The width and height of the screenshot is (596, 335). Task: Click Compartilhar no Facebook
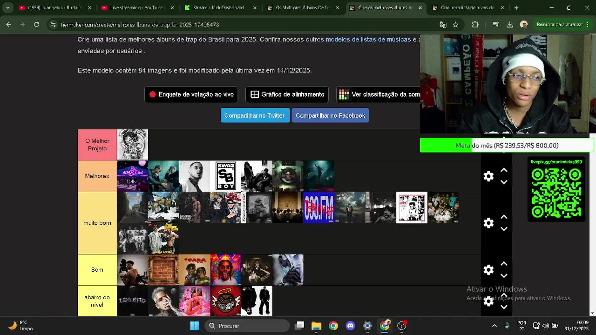(x=330, y=115)
